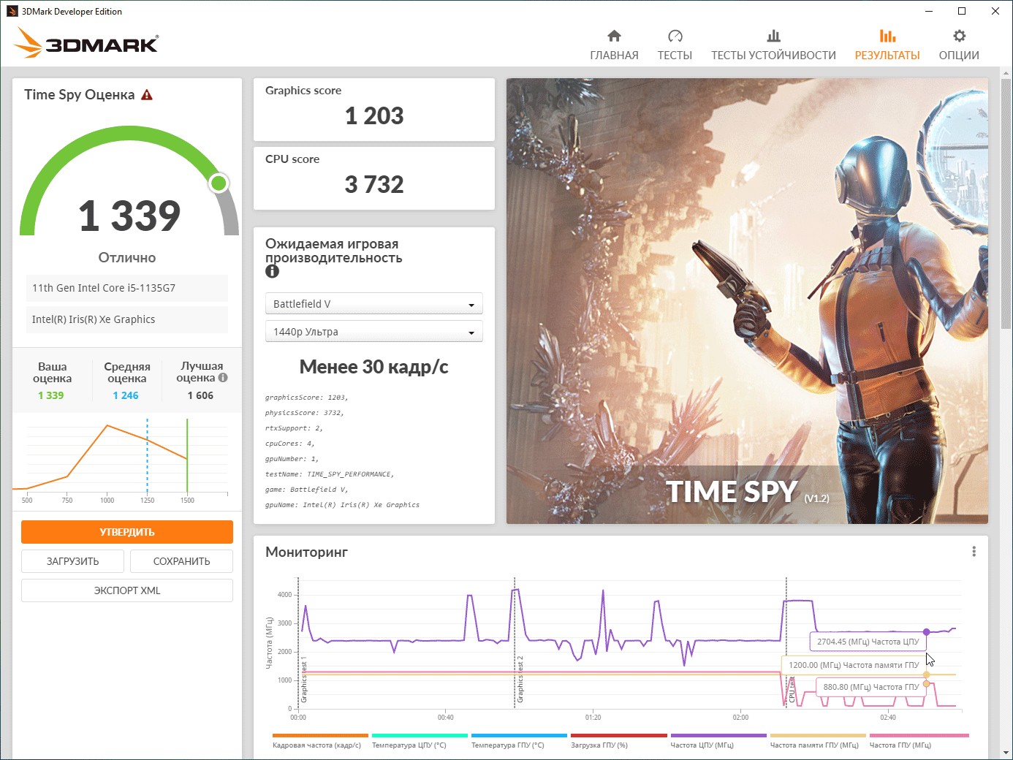Click the Средняя оценка value 1 246
Viewport: 1013px width, 760px height.
[126, 395]
